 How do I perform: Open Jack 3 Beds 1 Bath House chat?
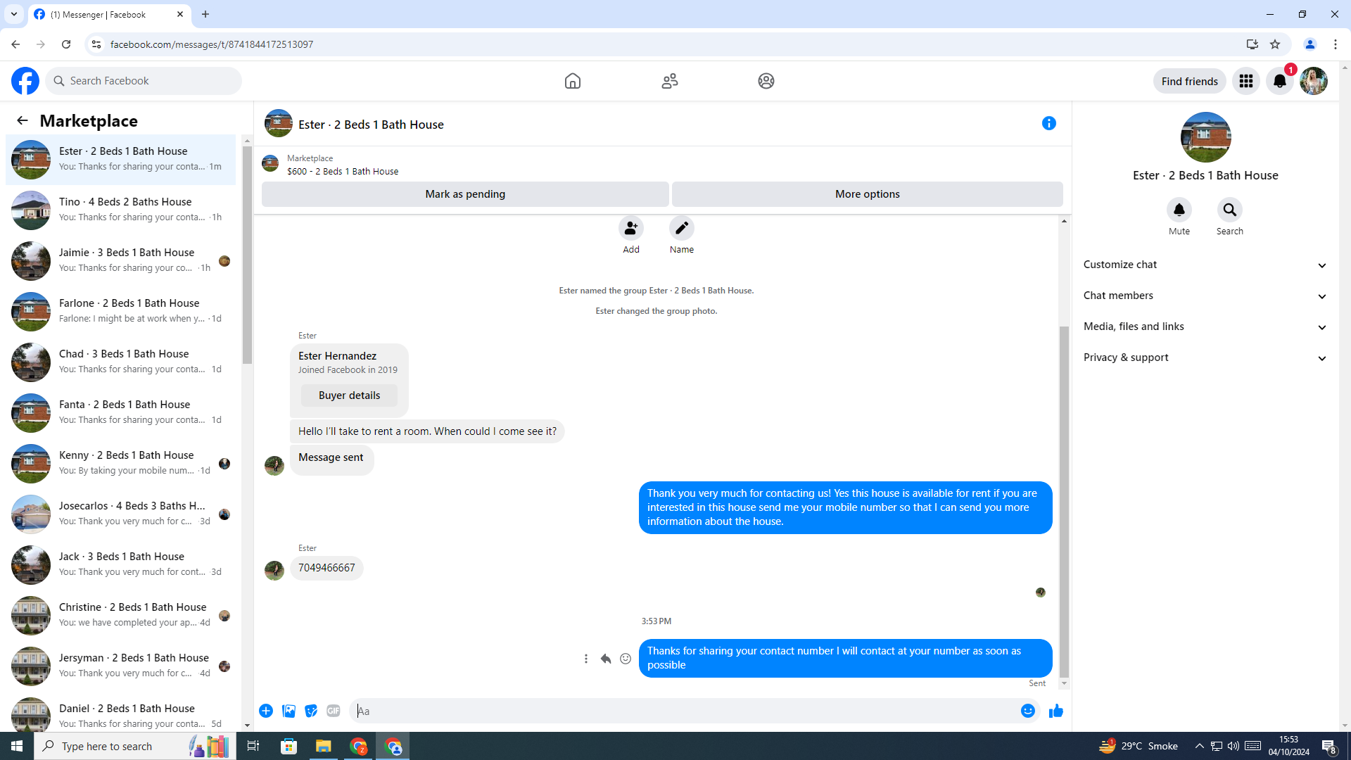(121, 565)
